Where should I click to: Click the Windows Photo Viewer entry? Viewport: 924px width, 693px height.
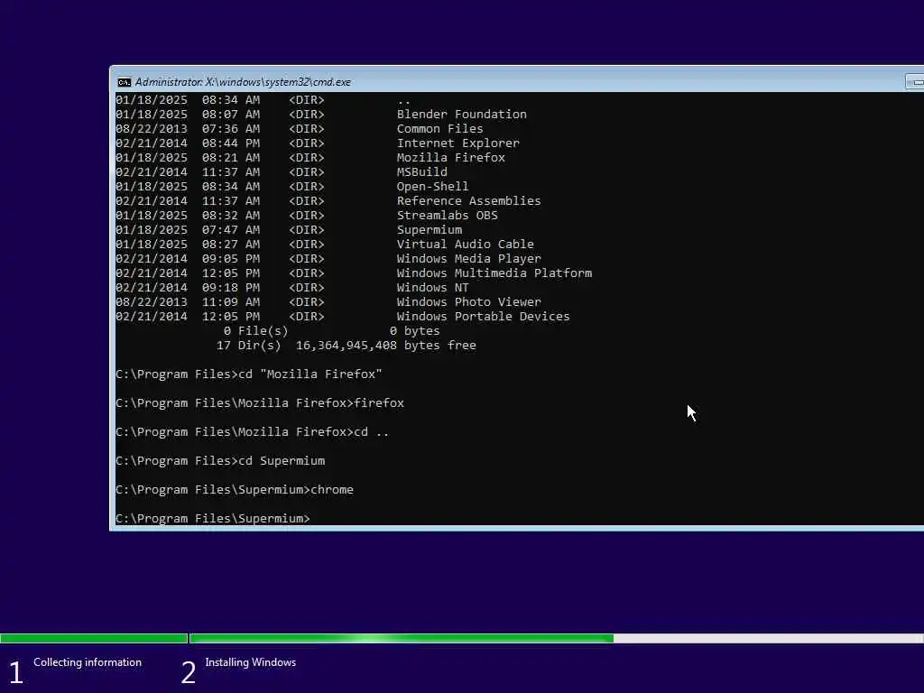(x=468, y=301)
